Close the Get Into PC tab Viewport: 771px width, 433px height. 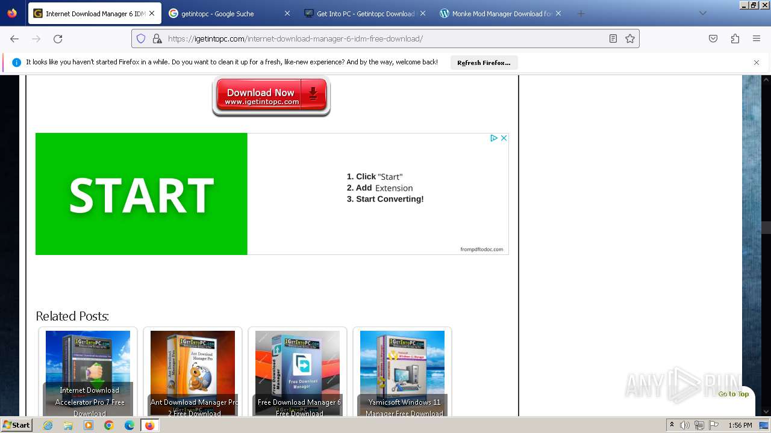coord(422,13)
